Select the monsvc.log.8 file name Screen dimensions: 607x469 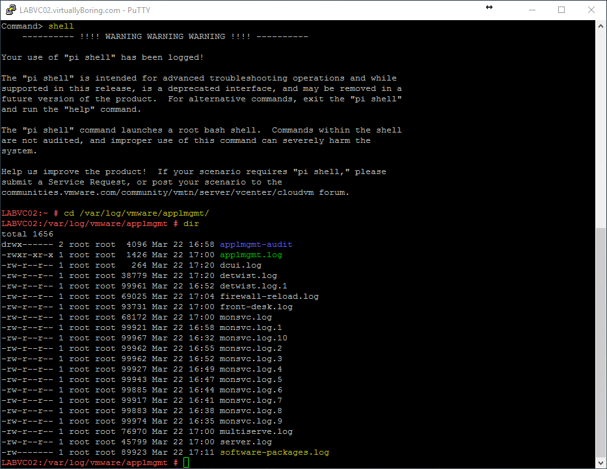tap(251, 411)
